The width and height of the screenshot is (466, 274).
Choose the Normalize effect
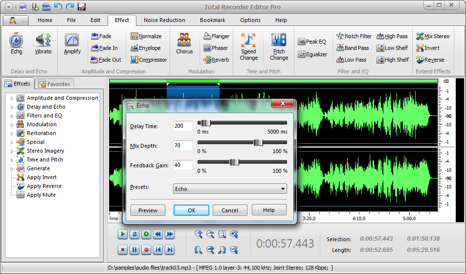pyautogui.click(x=146, y=36)
